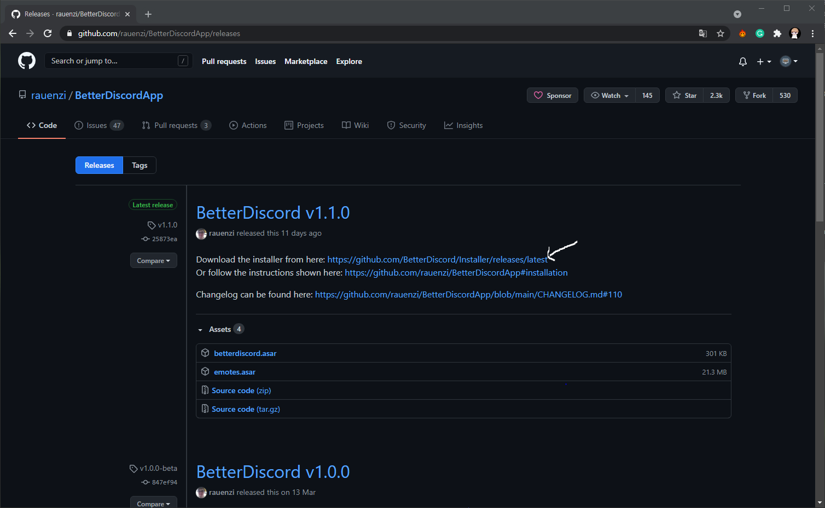Click the browser forward arrow
Image resolution: width=825 pixels, height=508 pixels.
point(30,33)
